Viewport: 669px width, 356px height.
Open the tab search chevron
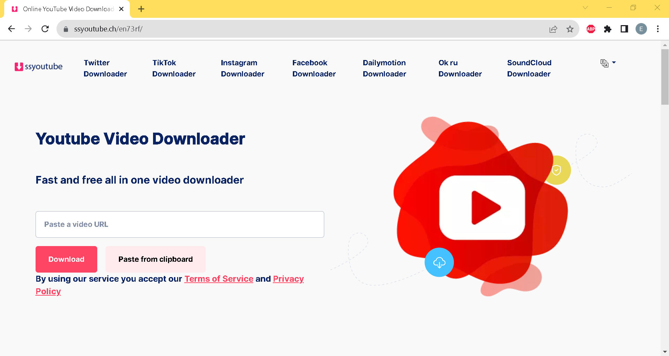[585, 7]
